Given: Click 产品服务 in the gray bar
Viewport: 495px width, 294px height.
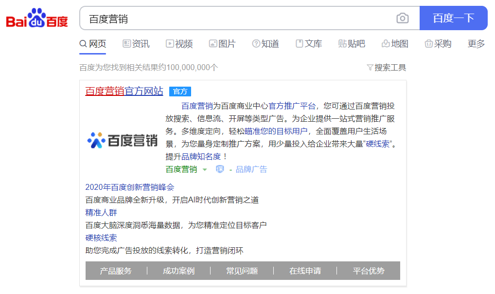Looking at the screenshot, I should (116, 271).
